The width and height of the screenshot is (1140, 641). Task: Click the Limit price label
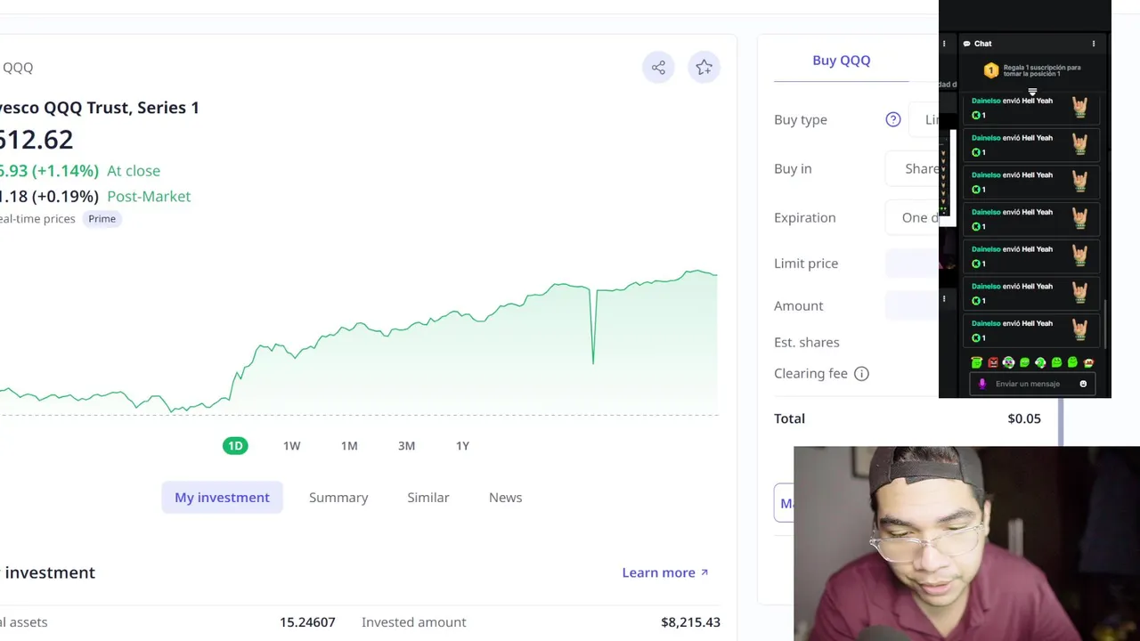click(x=806, y=264)
